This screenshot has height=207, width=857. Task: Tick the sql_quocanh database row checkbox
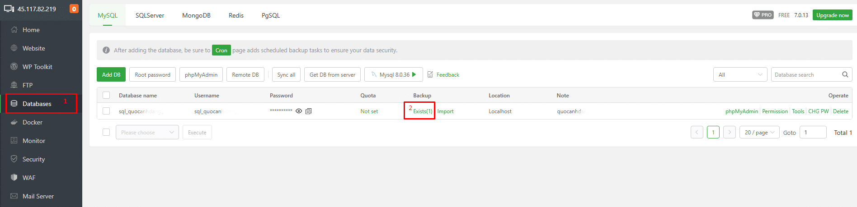coord(106,111)
